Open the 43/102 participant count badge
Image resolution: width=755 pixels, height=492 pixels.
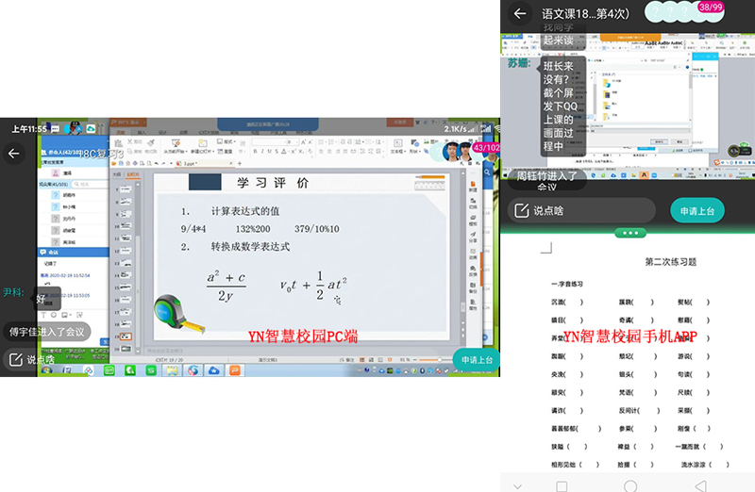485,148
